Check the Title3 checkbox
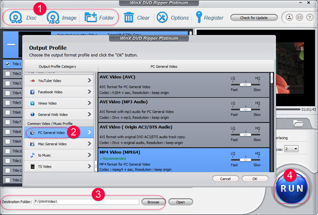Image resolution: width=318 pixels, height=215 pixels. (8, 84)
